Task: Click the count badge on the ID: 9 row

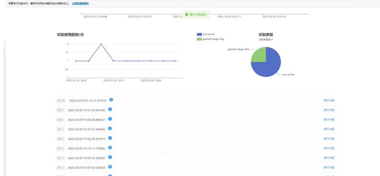Action: point(110,109)
